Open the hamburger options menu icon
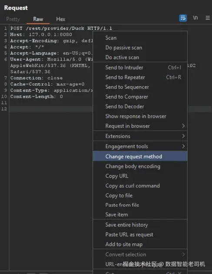212x274 pixels. coord(208,18)
